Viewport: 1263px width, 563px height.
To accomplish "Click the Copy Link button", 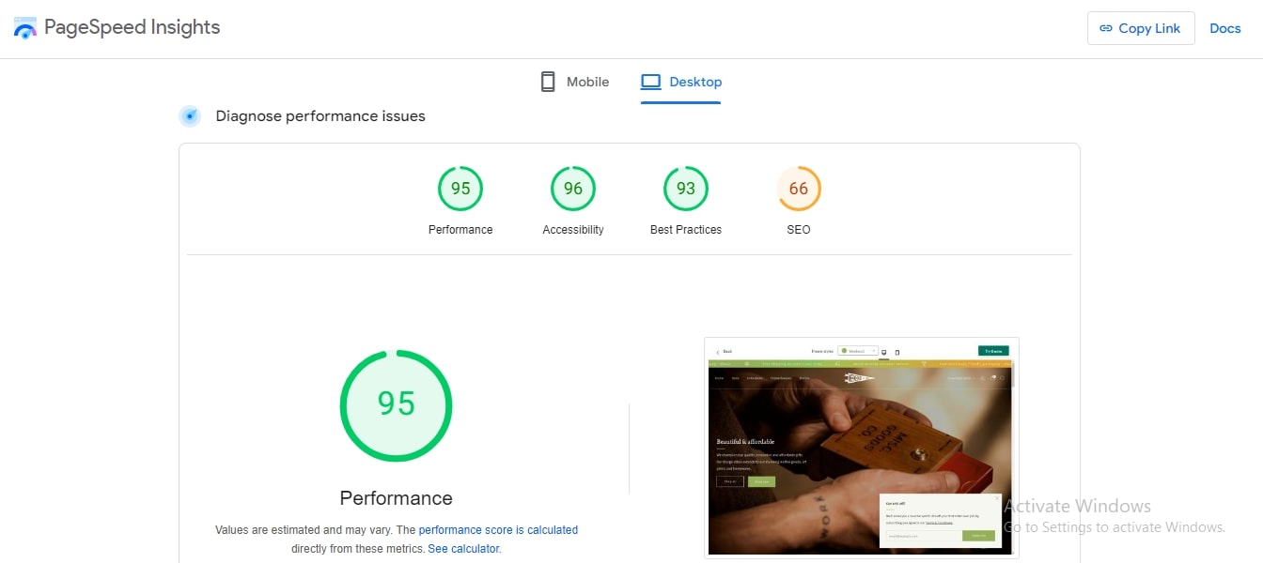I will coord(1141,28).
